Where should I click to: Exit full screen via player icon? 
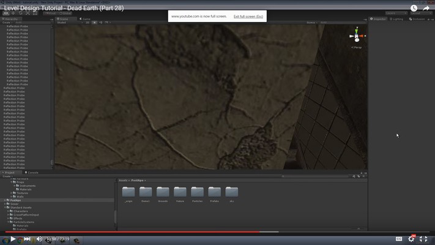pyautogui.click(x=423, y=239)
